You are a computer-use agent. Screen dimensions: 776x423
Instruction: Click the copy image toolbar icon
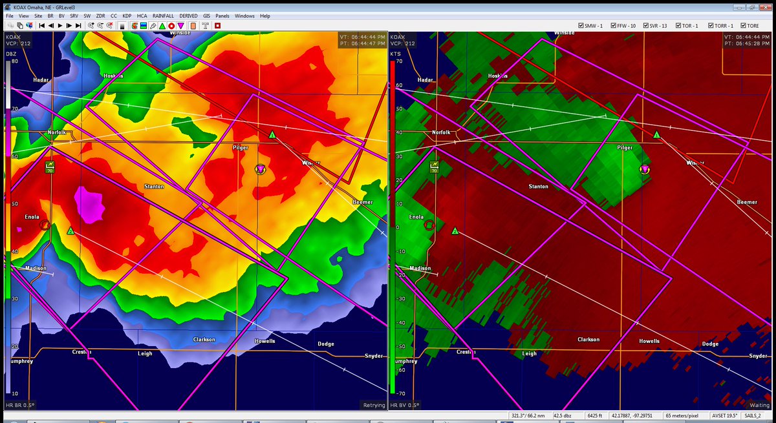coord(19,25)
